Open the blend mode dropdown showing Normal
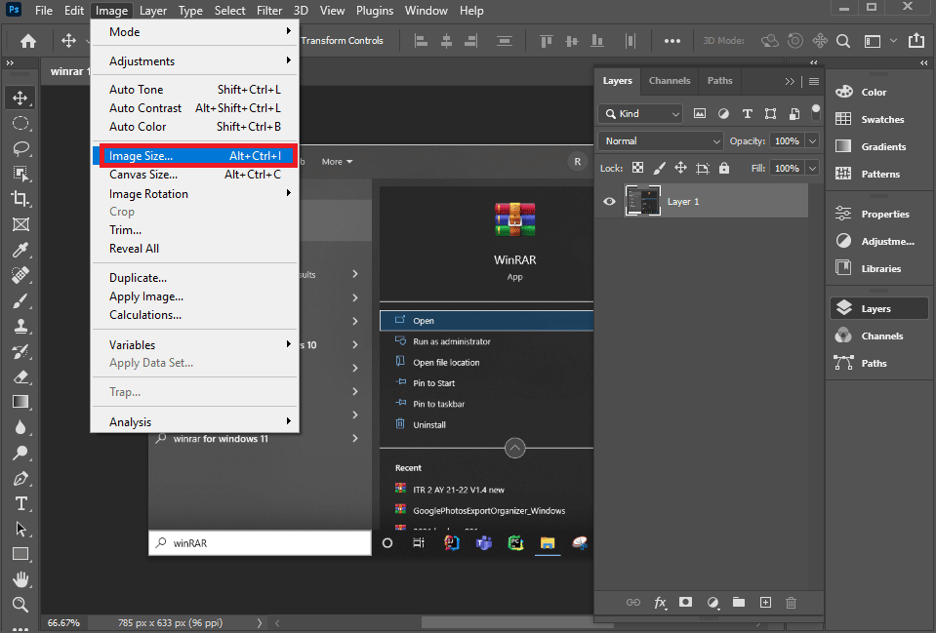 [x=660, y=140]
